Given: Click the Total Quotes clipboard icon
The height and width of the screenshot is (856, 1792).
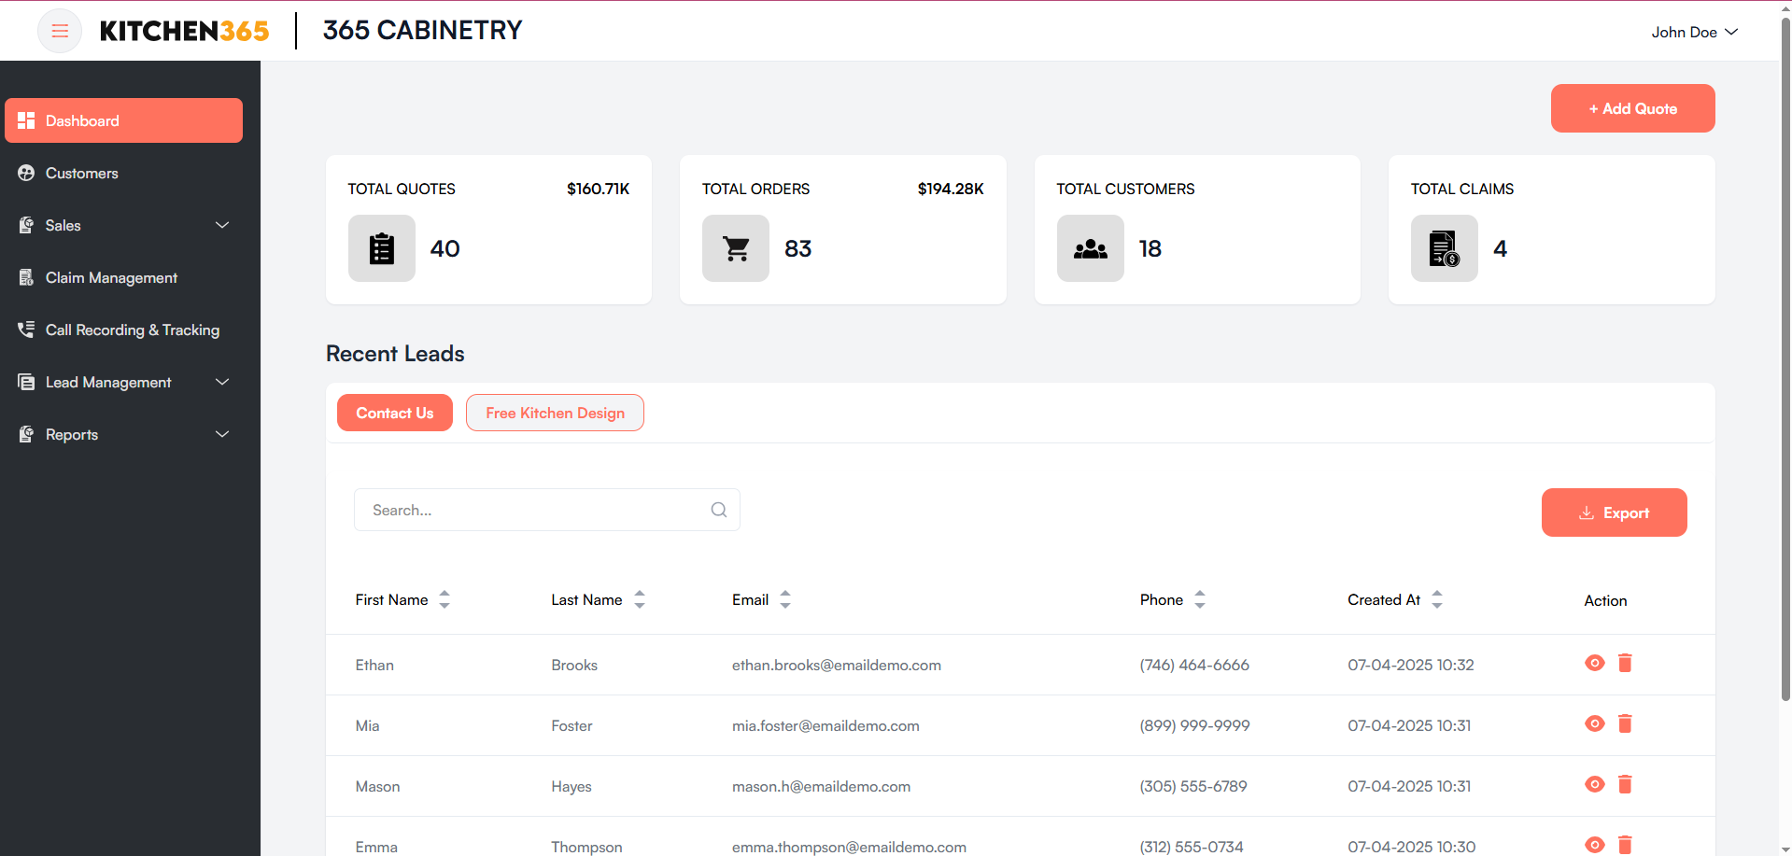Looking at the screenshot, I should tap(381, 248).
